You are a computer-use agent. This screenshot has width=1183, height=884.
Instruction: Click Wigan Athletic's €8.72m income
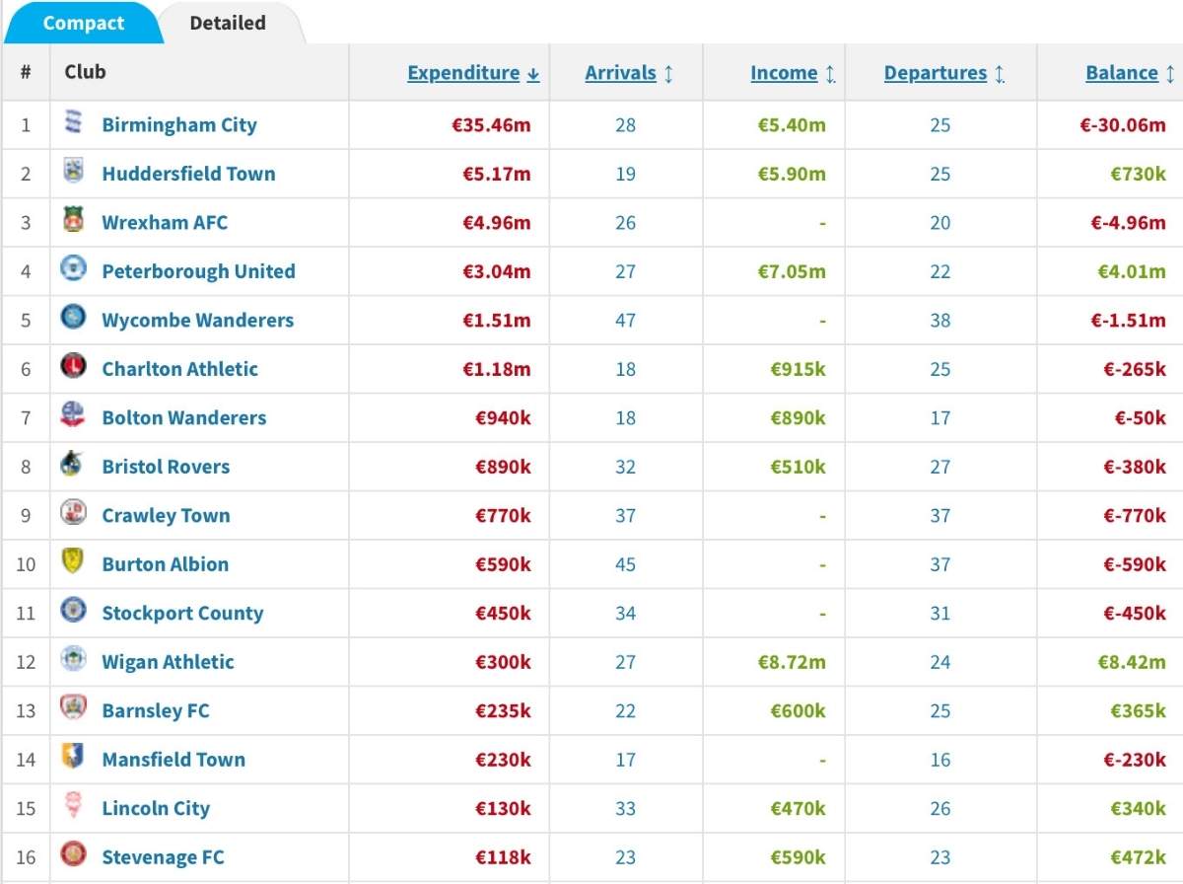click(x=792, y=662)
